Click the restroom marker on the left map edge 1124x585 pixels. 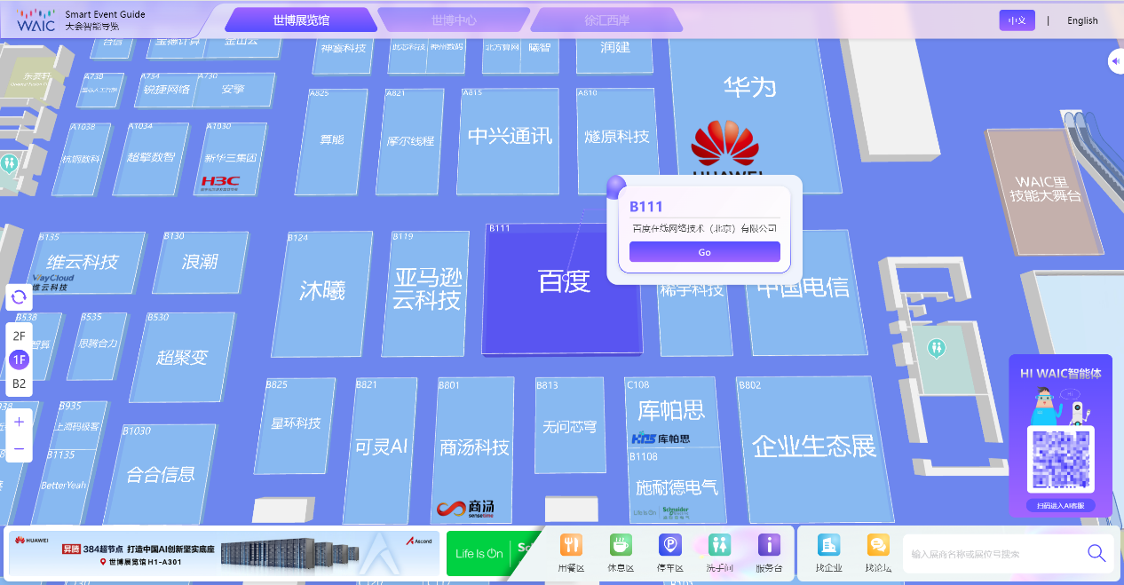pos(9,163)
